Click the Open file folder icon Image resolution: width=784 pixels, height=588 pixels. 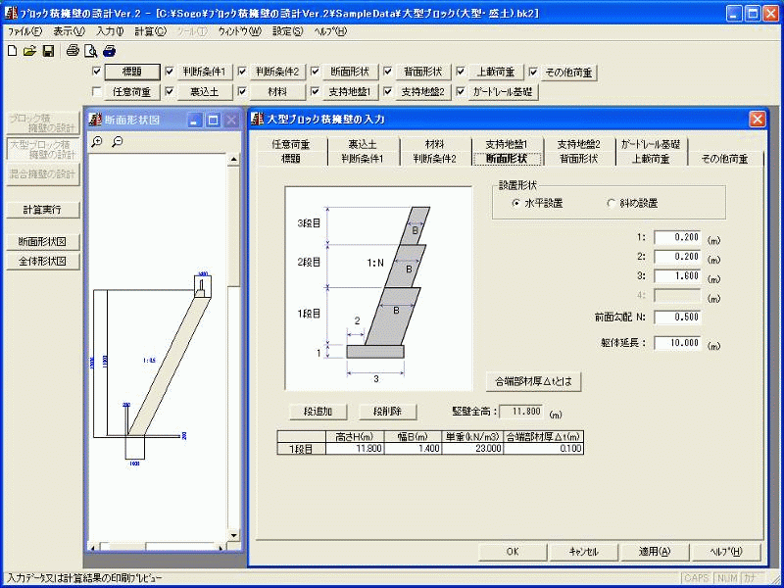[x=29, y=51]
